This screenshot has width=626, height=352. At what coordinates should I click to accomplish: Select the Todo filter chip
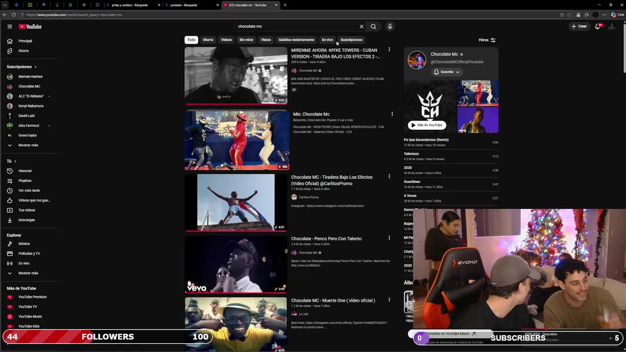[191, 40]
